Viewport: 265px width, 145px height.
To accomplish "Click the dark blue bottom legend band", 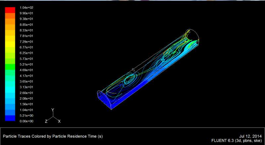I will pyautogui.click(x=10, y=118).
